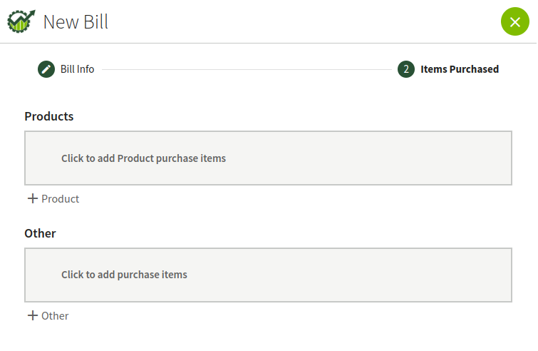Open the Items Purchased step
The image size is (538, 351).
tap(448, 69)
